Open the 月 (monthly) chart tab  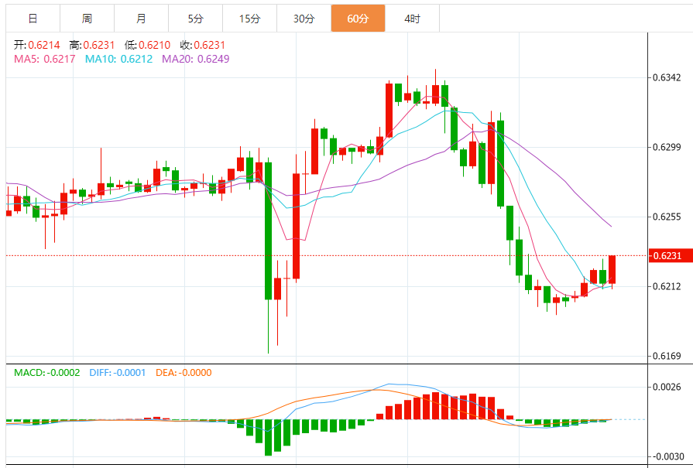141,19
